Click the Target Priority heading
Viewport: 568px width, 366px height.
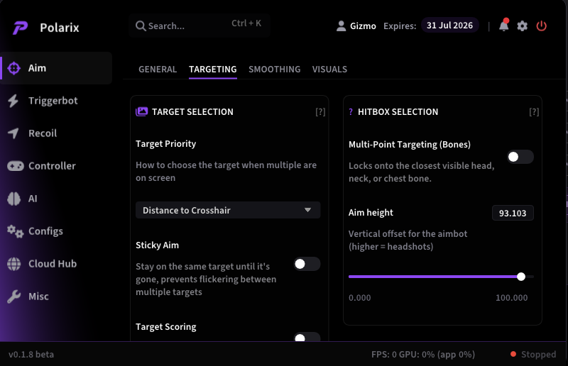click(x=166, y=144)
